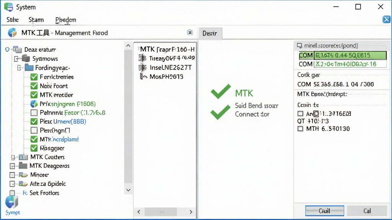This screenshot has height=220, width=392.
Task: Click the MTK Ceutters node icon
Action: pyautogui.click(x=23, y=157)
